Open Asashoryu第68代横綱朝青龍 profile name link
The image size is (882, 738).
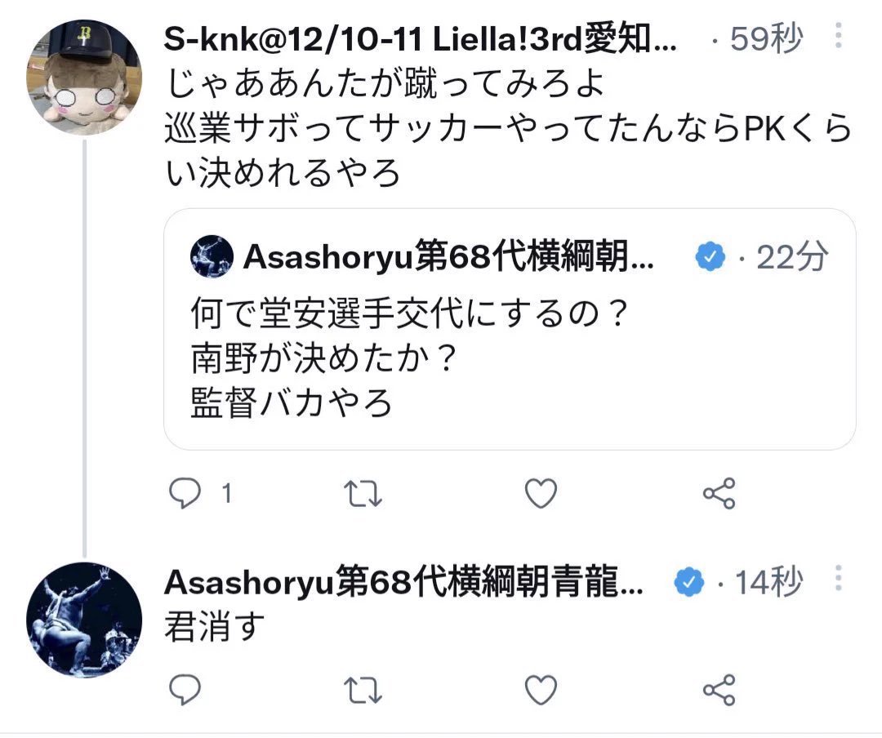403,581
